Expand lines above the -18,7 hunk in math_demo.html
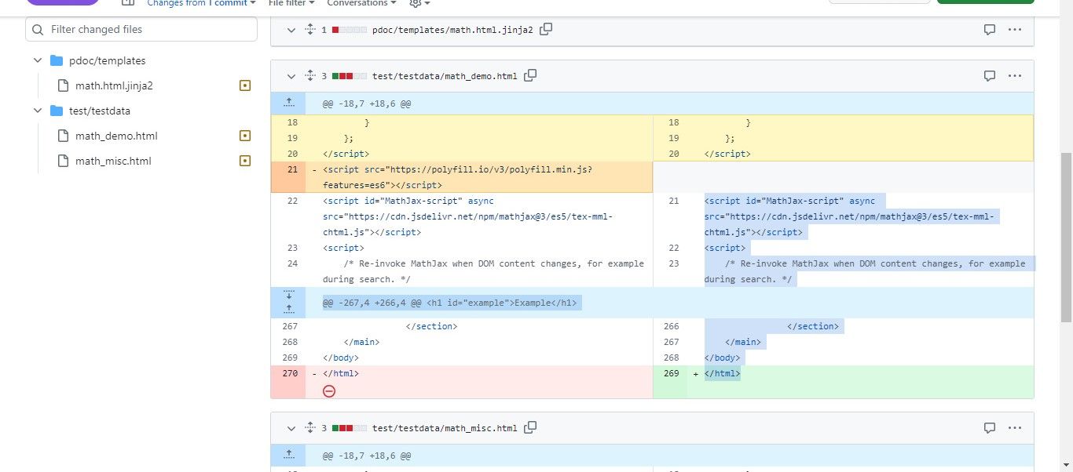1073x472 pixels. pos(288,103)
